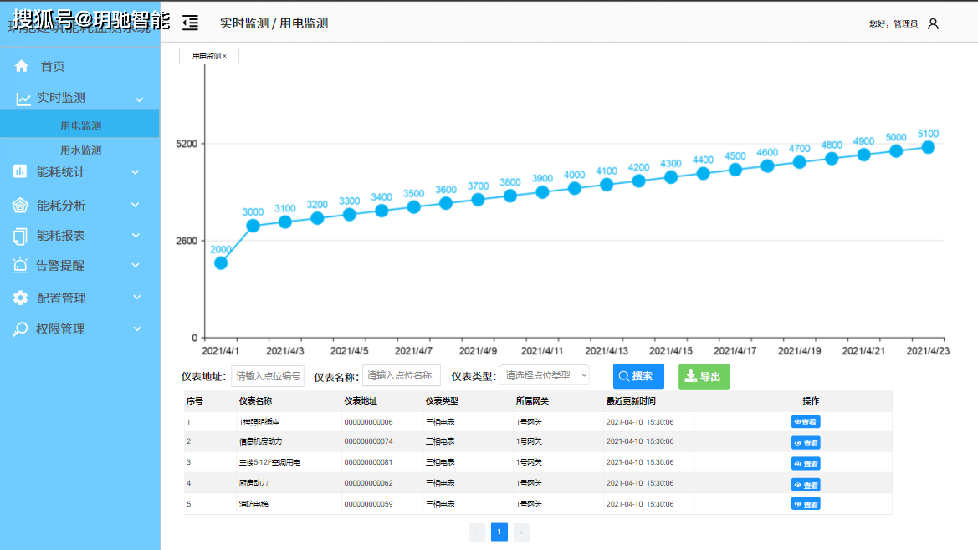Image resolution: width=978 pixels, height=550 pixels.
Task: Click the magnifier icon for 权限管理
Action: tap(20, 329)
